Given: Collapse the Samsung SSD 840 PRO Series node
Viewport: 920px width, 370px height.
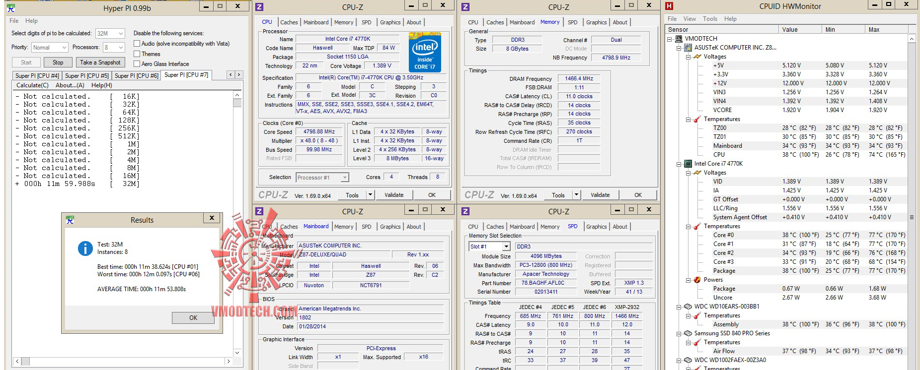Looking at the screenshot, I should click(x=679, y=333).
